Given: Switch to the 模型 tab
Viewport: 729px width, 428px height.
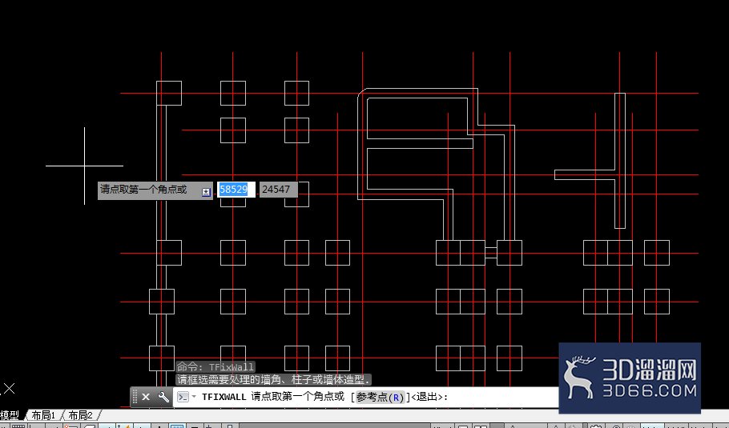Looking at the screenshot, I should [x=10, y=415].
